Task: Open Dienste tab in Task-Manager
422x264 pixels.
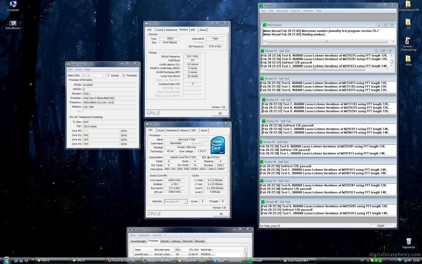Action: coord(165,241)
